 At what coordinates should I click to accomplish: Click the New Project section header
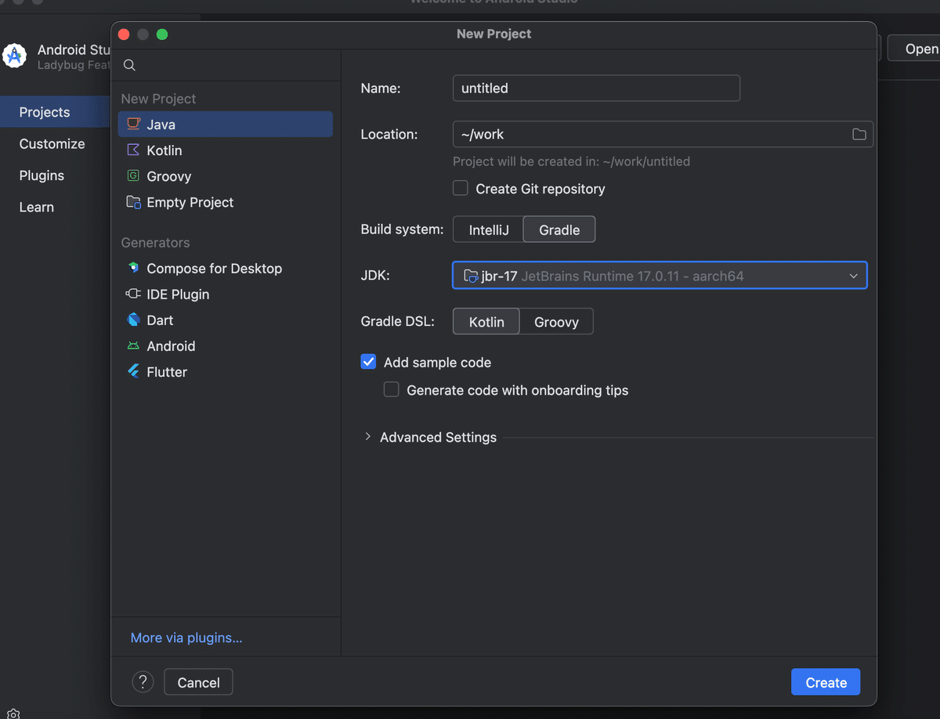pyautogui.click(x=158, y=98)
